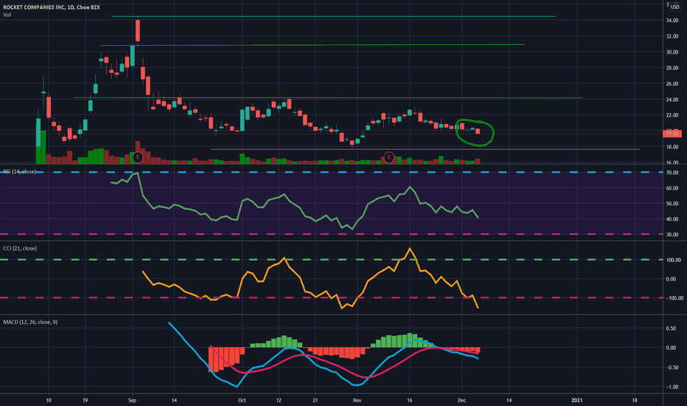Select the green horizontal line near 31.00

point(313,45)
